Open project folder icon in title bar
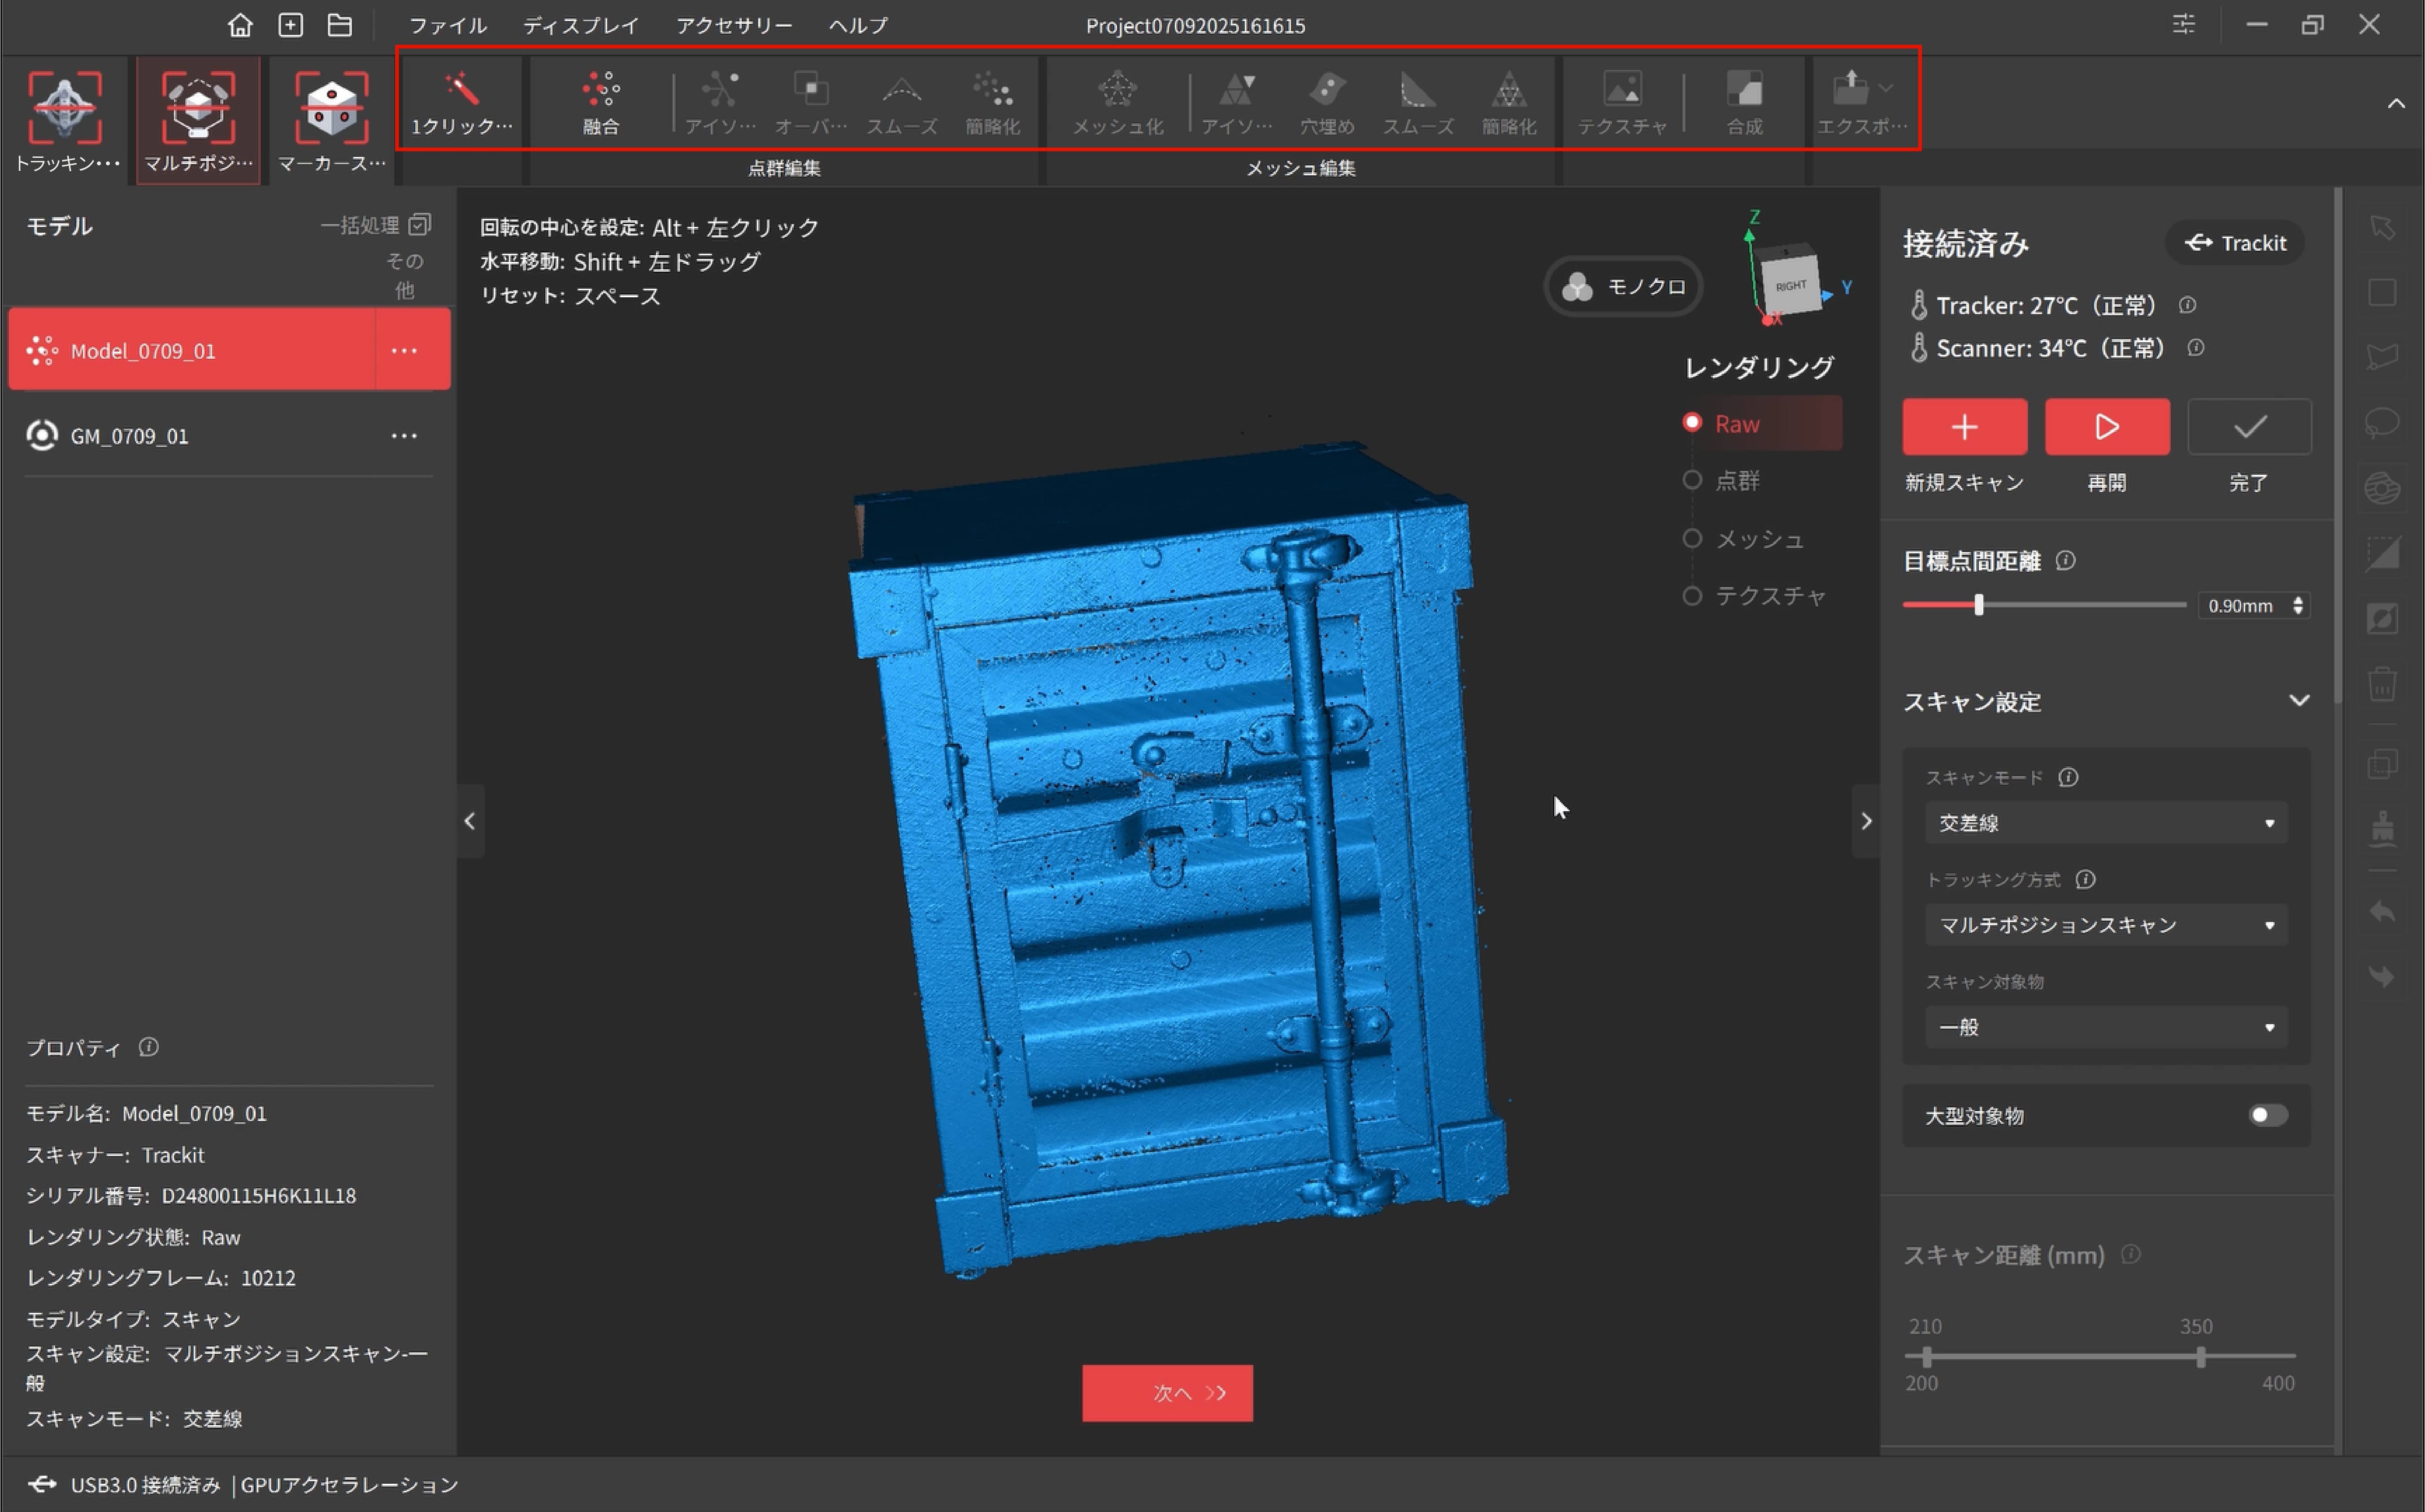 pyautogui.click(x=340, y=25)
